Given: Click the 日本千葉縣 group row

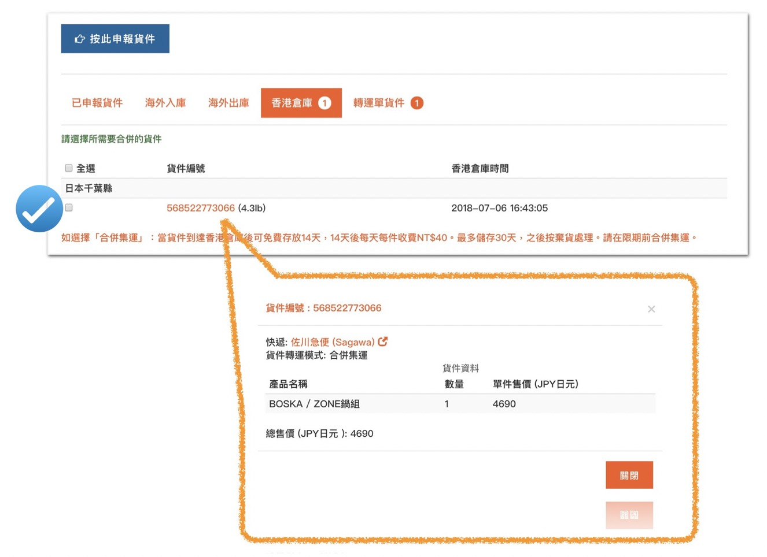Looking at the screenshot, I should click(89, 188).
